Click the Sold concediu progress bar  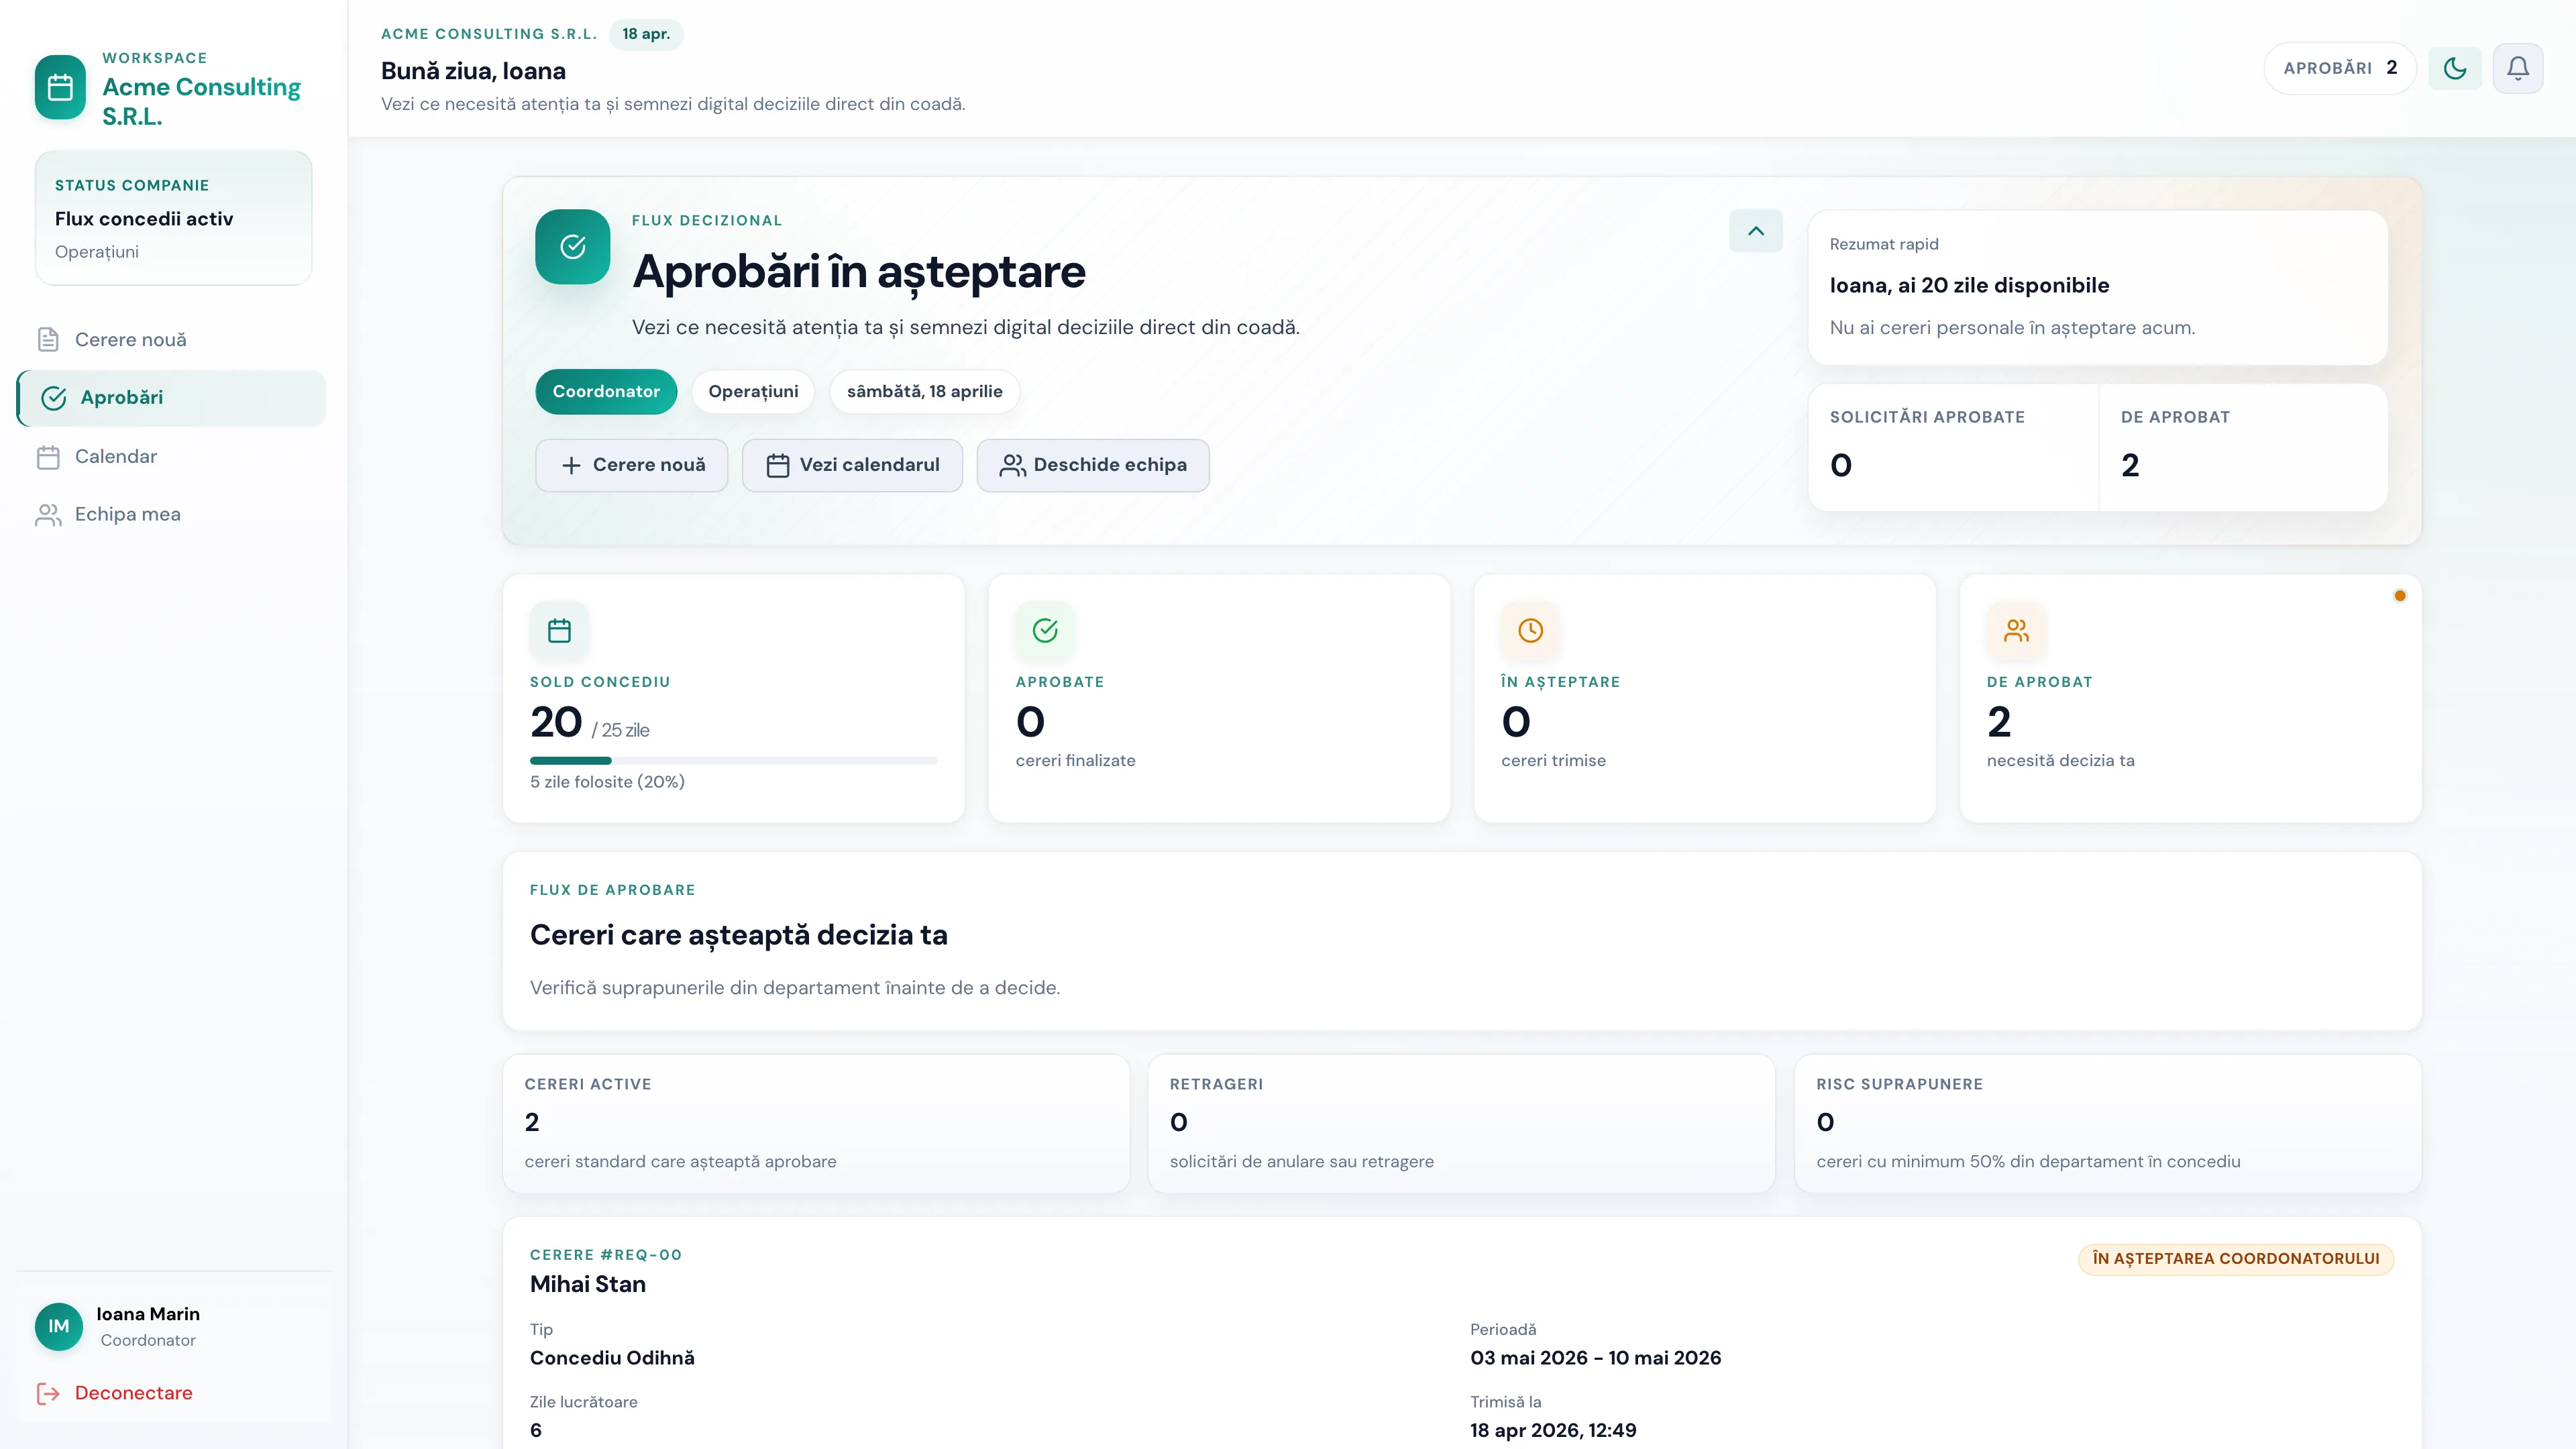tap(733, 761)
